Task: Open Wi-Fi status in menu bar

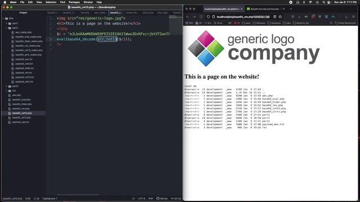Action: 310,2
